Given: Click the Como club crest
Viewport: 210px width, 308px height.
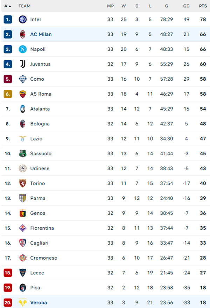Looking at the screenshot, I should pos(22,79).
